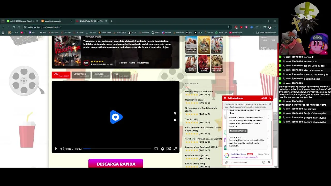Switch to the Streamtape server
Viewport: 331px width, 186px height.
pos(81,75)
